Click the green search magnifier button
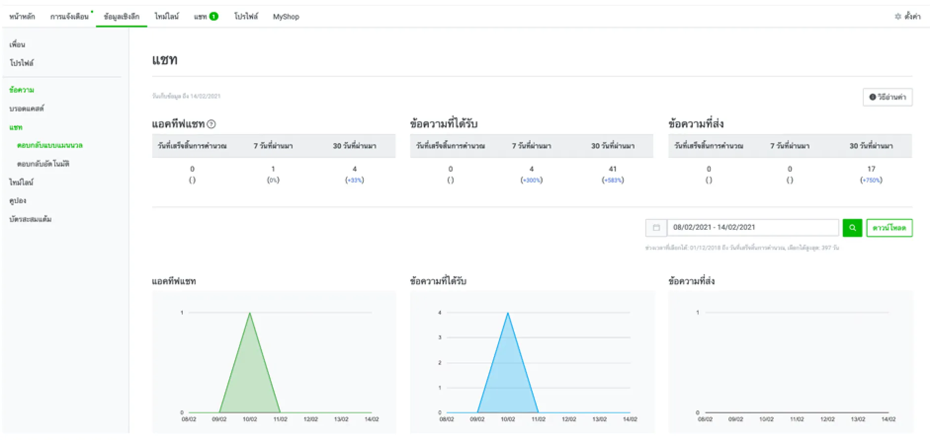This screenshot has height=440, width=930. (852, 228)
